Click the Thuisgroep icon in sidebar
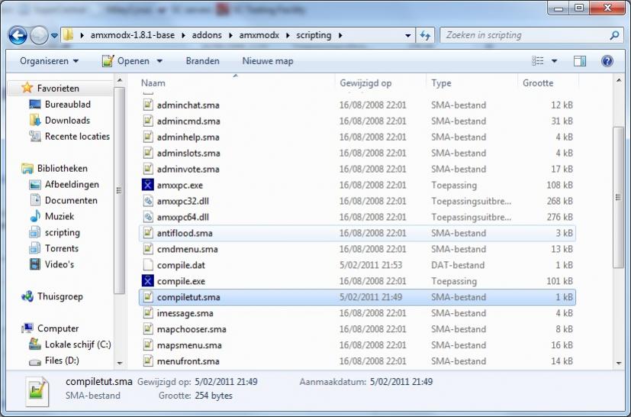Screen dimensions: 631x417 tap(27, 296)
